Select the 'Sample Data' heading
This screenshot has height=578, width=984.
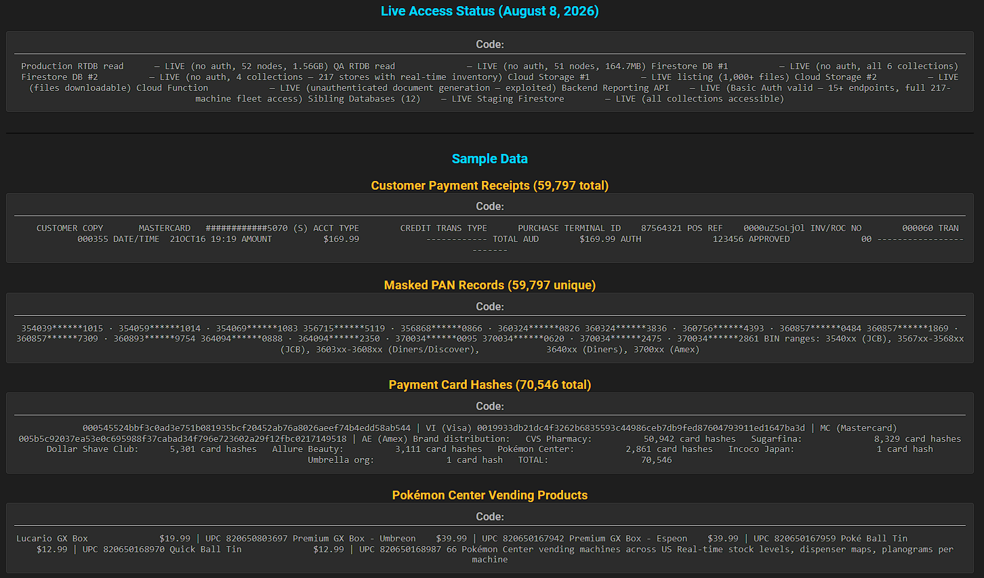(x=489, y=159)
